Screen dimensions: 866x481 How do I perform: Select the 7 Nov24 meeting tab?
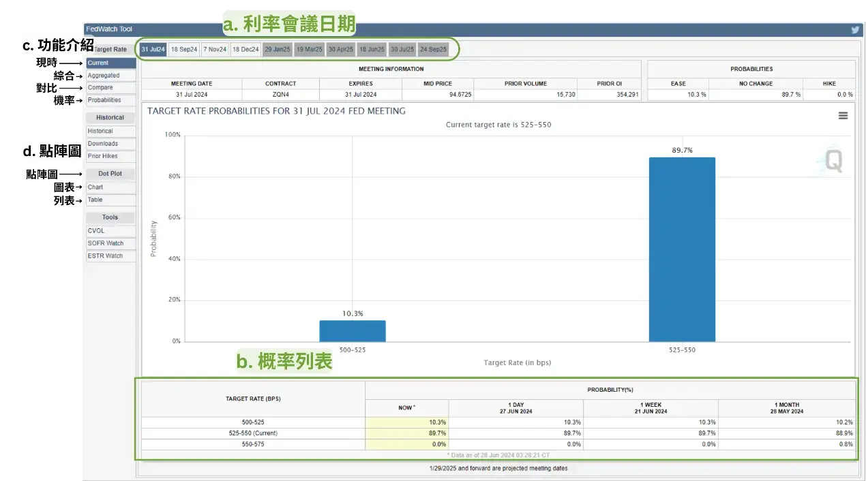pos(214,49)
